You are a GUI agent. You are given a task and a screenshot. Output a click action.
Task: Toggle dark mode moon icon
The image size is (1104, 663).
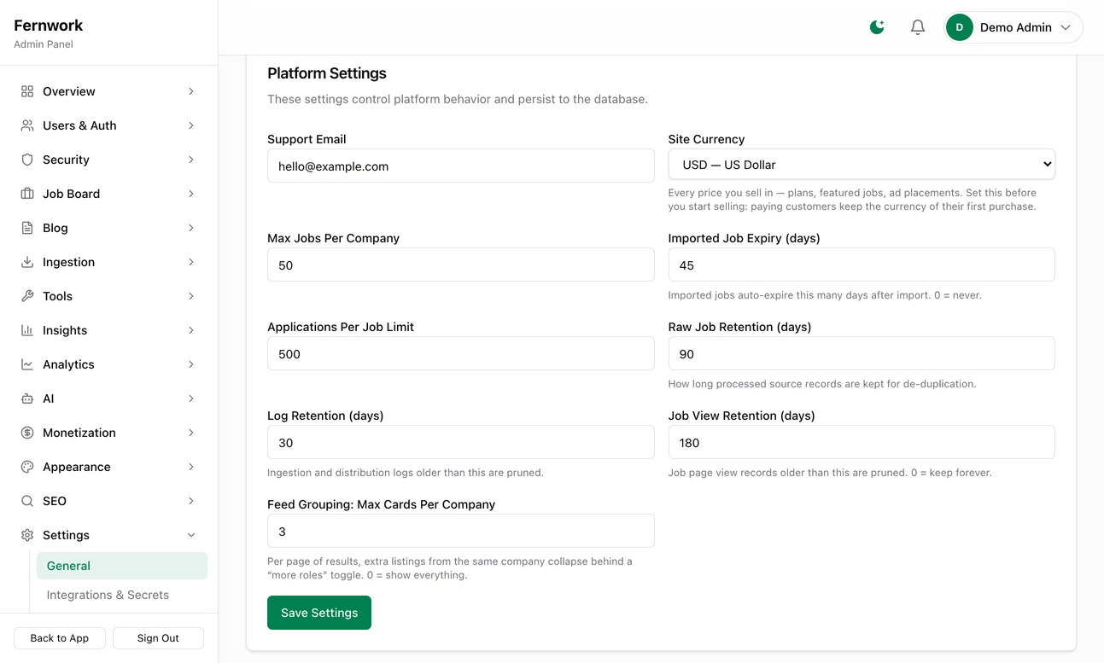[877, 27]
